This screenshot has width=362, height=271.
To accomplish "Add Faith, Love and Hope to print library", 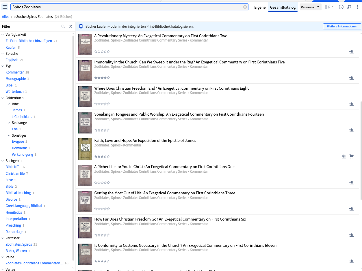I will tap(344, 157).
